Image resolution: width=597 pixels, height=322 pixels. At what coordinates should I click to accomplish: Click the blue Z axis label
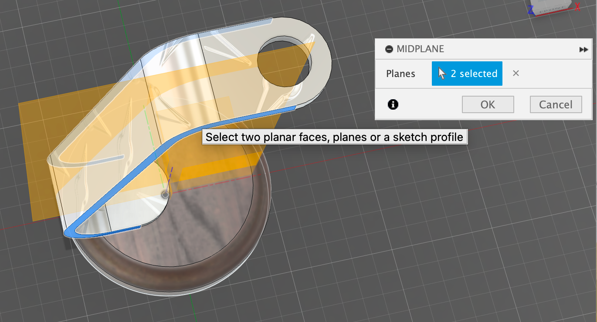[531, 10]
